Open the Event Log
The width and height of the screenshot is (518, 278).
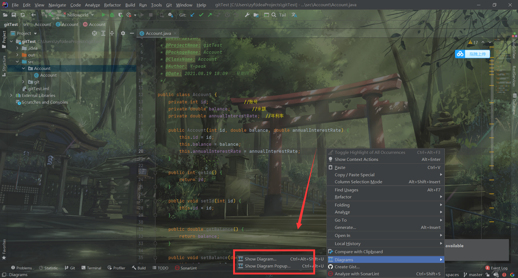496,268
